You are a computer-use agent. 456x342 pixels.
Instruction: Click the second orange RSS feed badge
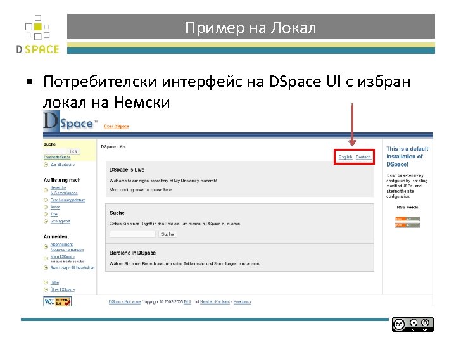(x=407, y=225)
